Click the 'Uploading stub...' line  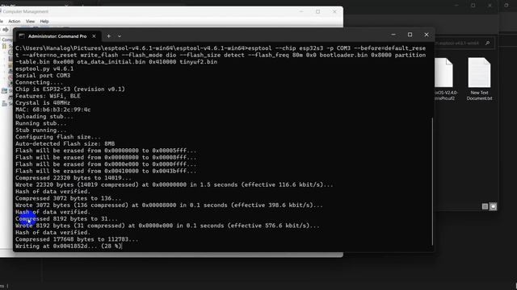tap(44, 117)
